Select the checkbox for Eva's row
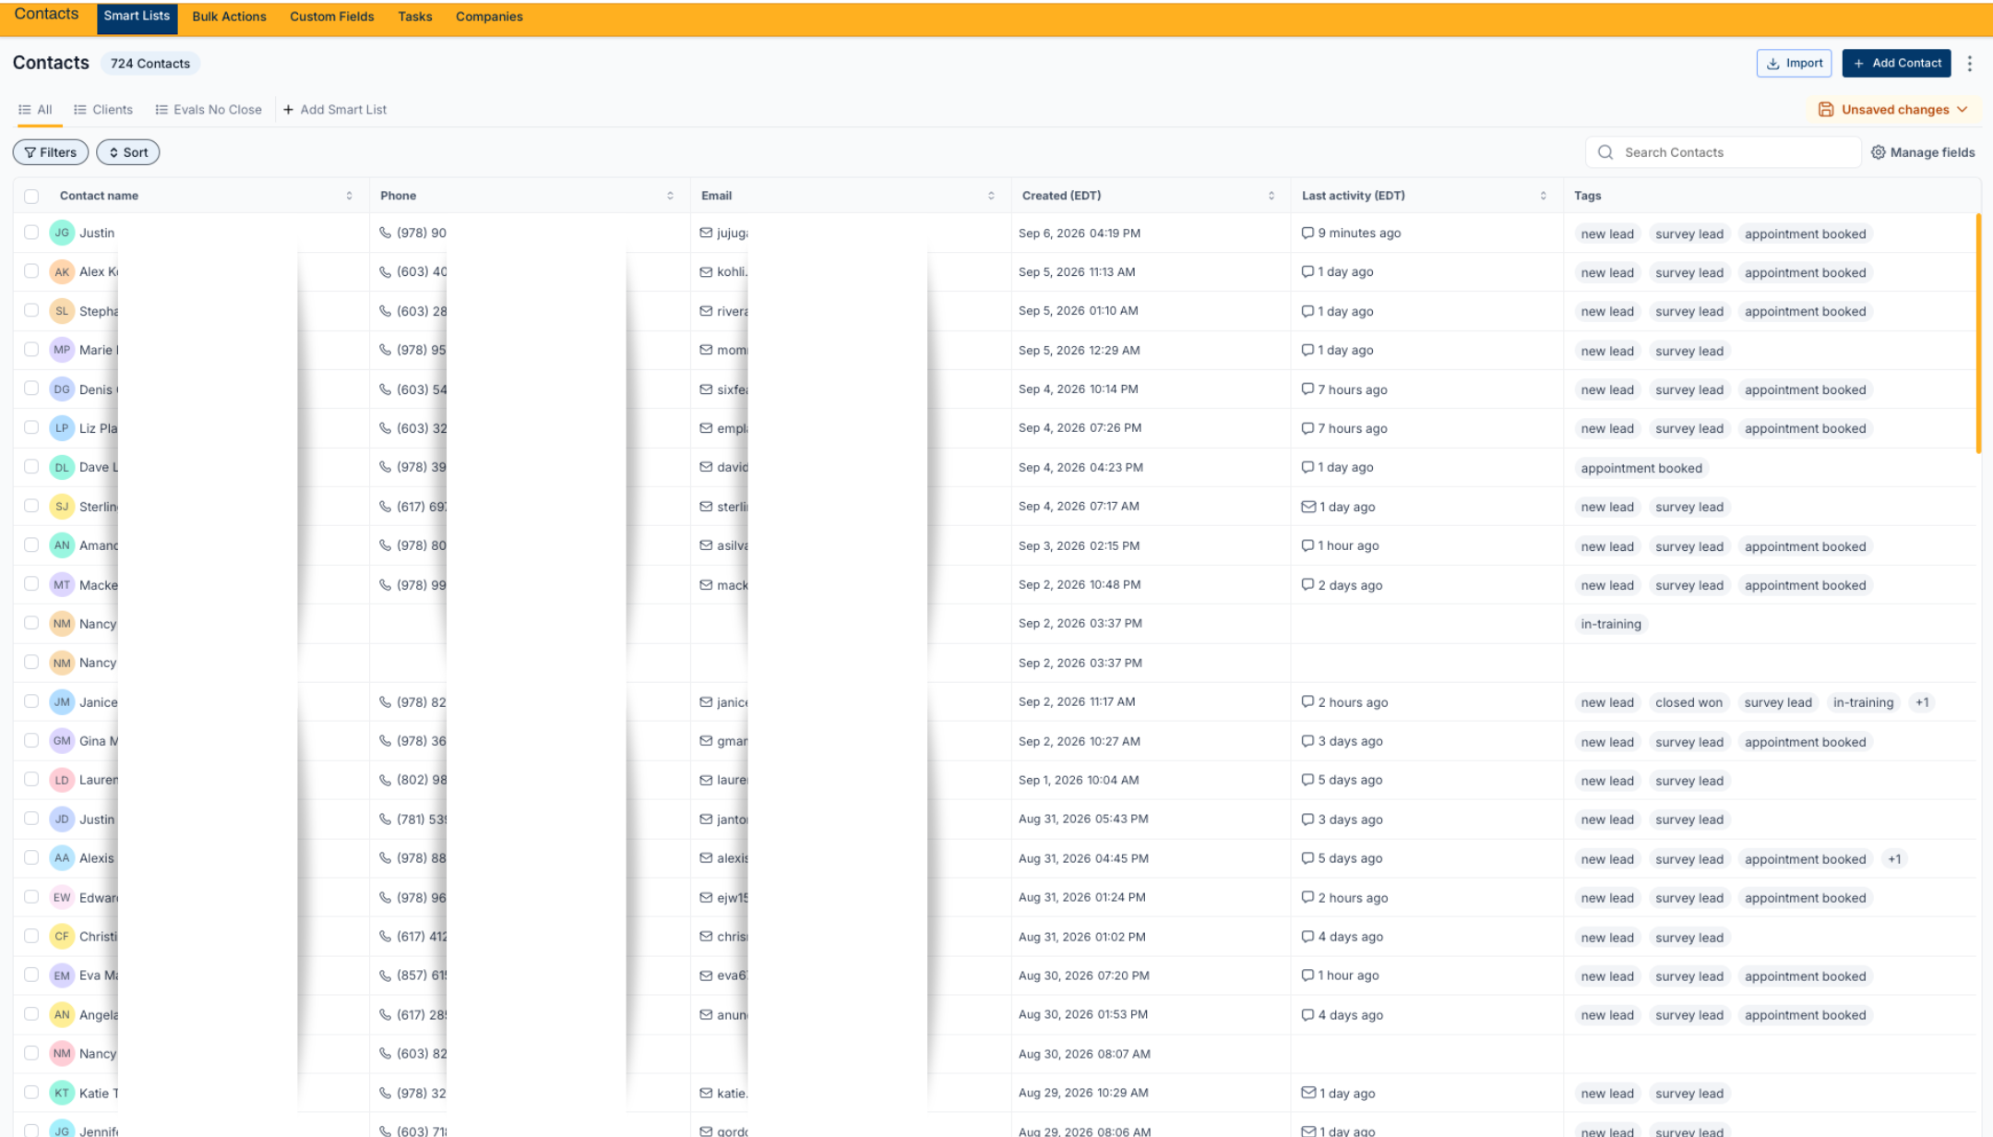Screen dimensions: 1993x1137 31,975
